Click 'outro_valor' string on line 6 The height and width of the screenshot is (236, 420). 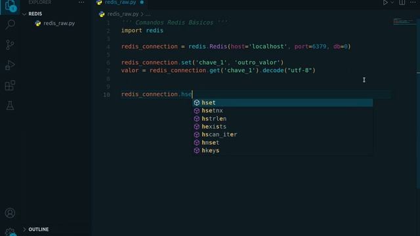tap(257, 62)
